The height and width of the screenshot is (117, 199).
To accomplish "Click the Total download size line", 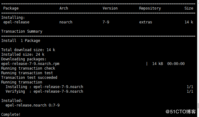I will [28, 50].
